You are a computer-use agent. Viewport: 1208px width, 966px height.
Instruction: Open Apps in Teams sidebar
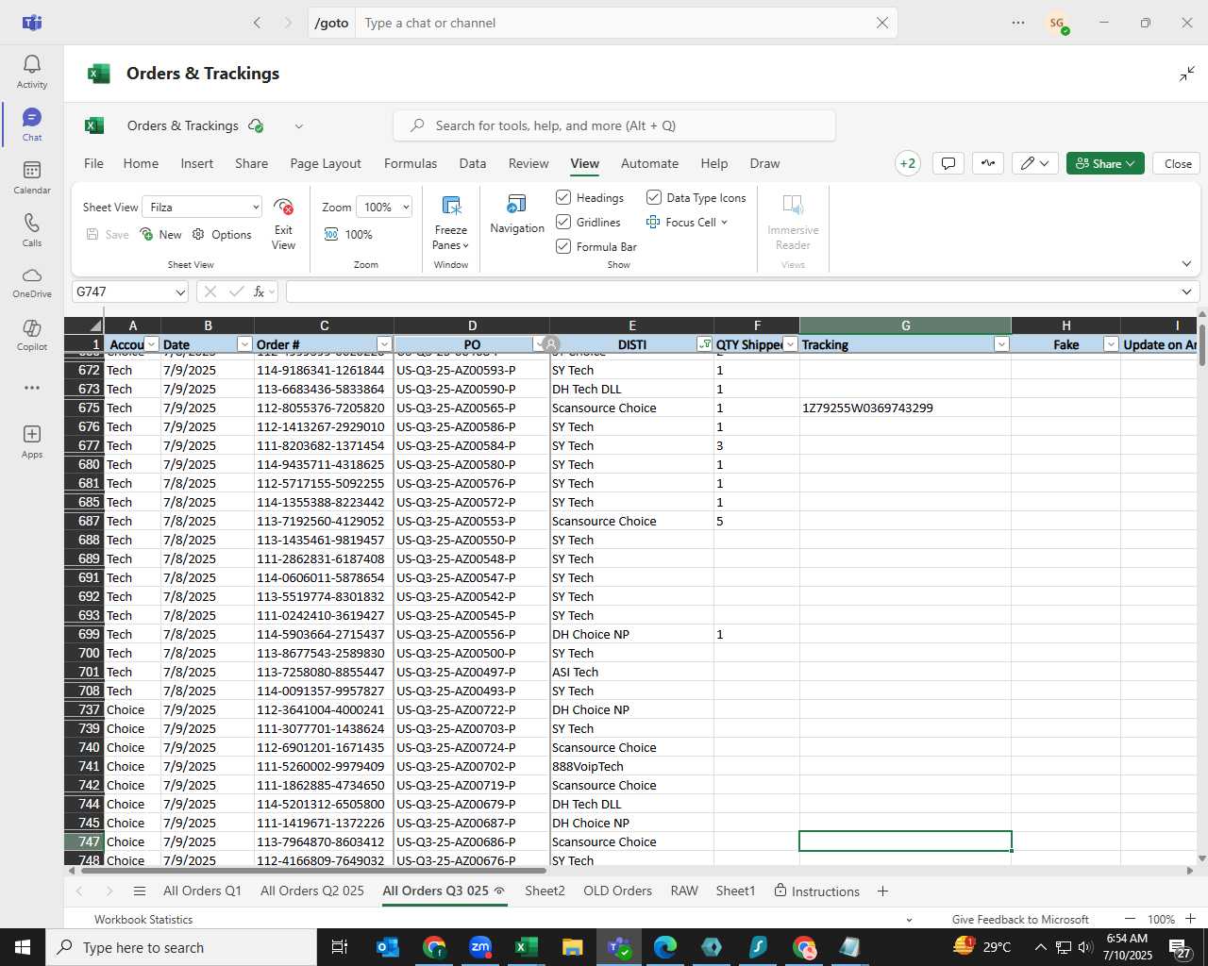point(32,441)
